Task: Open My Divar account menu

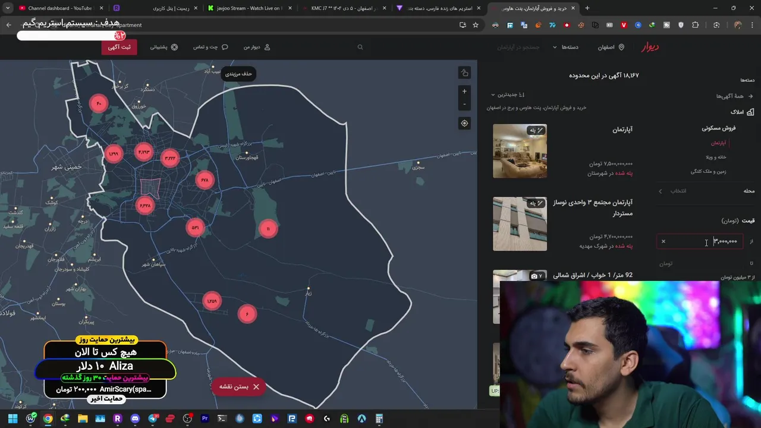Action: (x=257, y=47)
